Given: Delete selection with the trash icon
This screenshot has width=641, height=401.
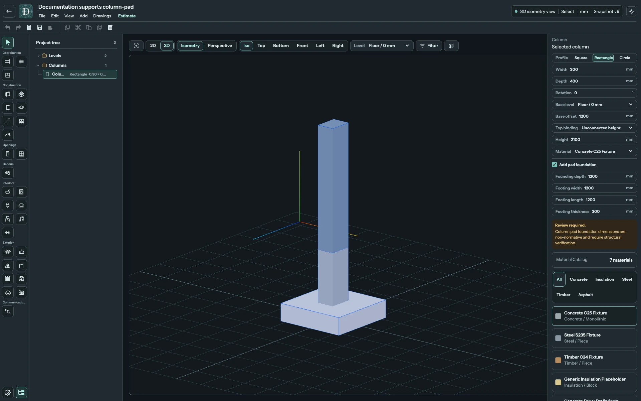Looking at the screenshot, I should [x=110, y=27].
